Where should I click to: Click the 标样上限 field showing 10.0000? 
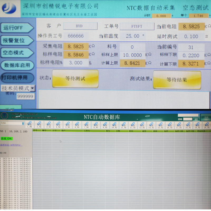click(x=132, y=55)
